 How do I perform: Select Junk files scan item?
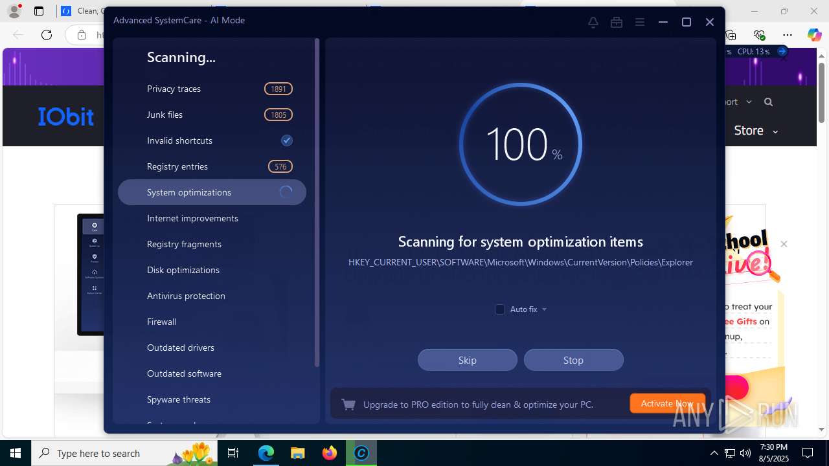[x=212, y=115]
